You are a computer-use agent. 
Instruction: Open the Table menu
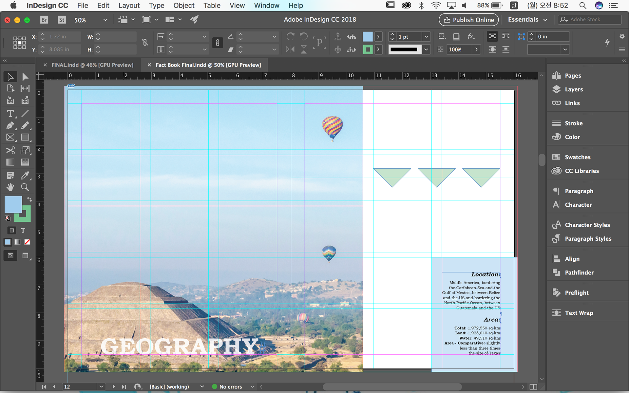tap(212, 6)
